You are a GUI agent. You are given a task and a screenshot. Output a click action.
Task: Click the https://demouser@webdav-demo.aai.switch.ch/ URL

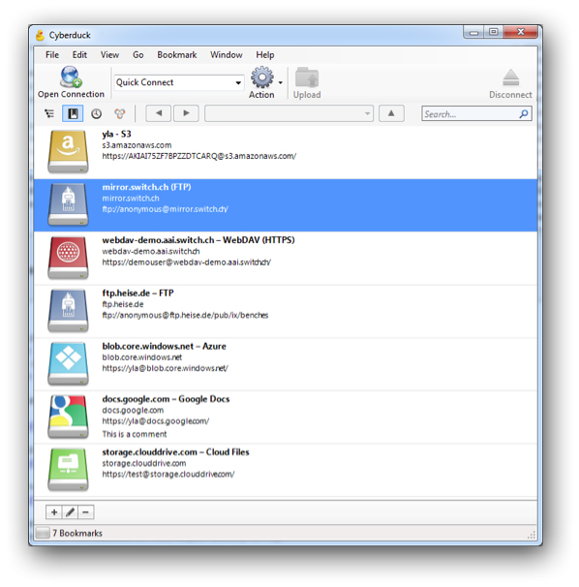click(x=187, y=263)
